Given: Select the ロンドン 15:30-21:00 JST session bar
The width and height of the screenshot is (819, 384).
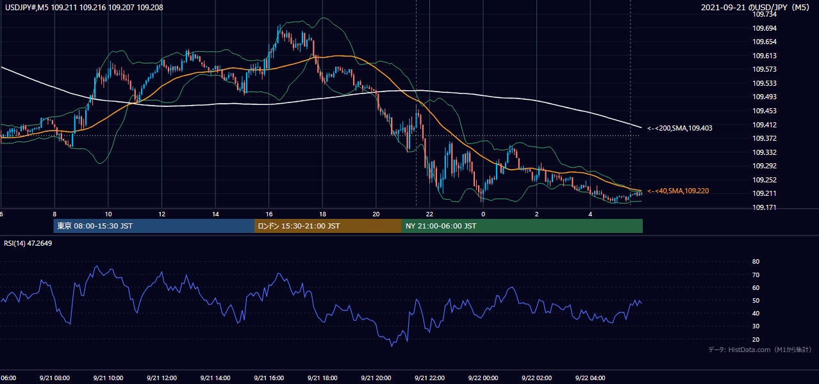Looking at the screenshot, I should coord(328,226).
